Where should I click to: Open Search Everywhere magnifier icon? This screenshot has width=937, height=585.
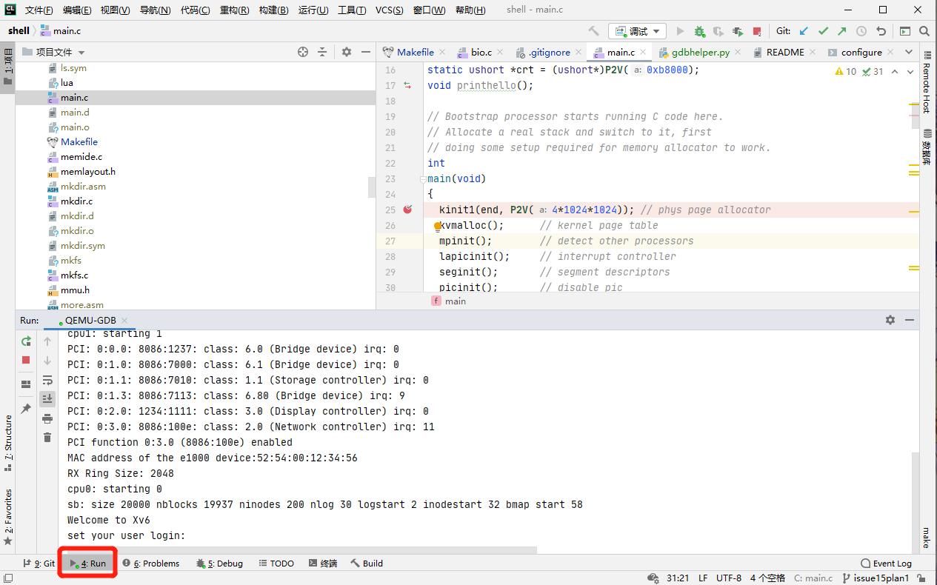(x=924, y=31)
